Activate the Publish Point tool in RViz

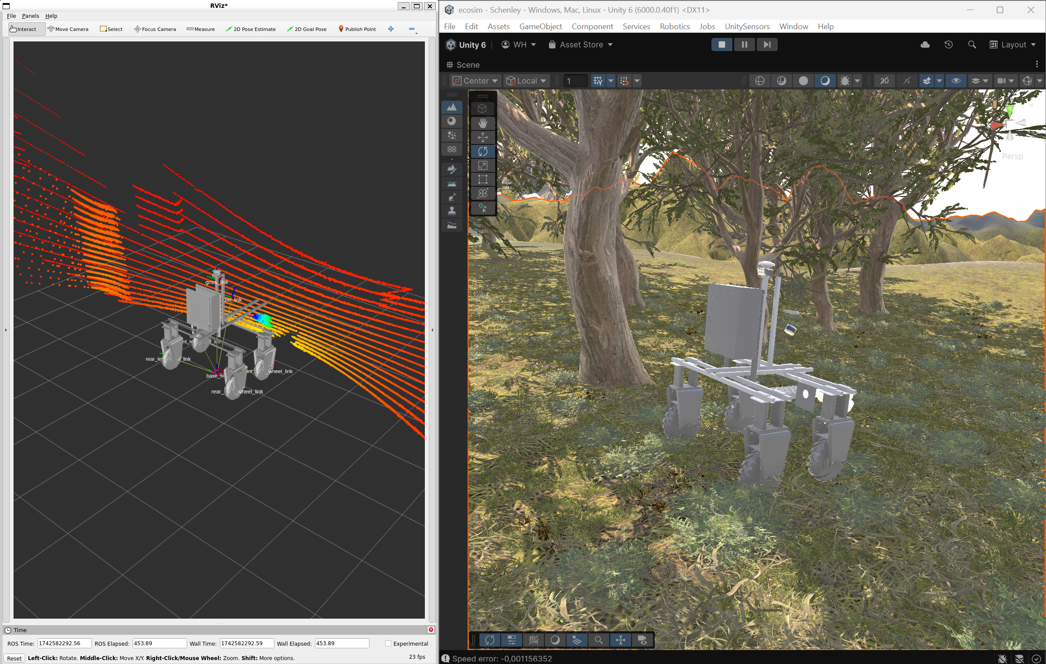click(x=357, y=29)
